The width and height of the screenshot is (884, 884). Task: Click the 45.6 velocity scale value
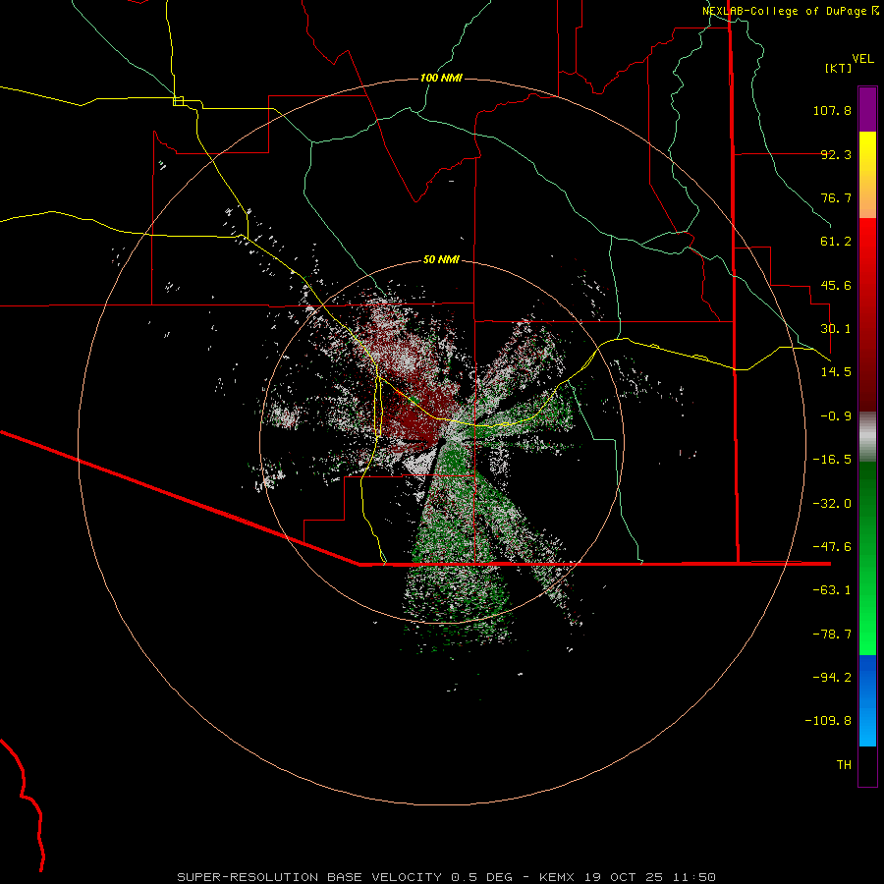coord(836,285)
